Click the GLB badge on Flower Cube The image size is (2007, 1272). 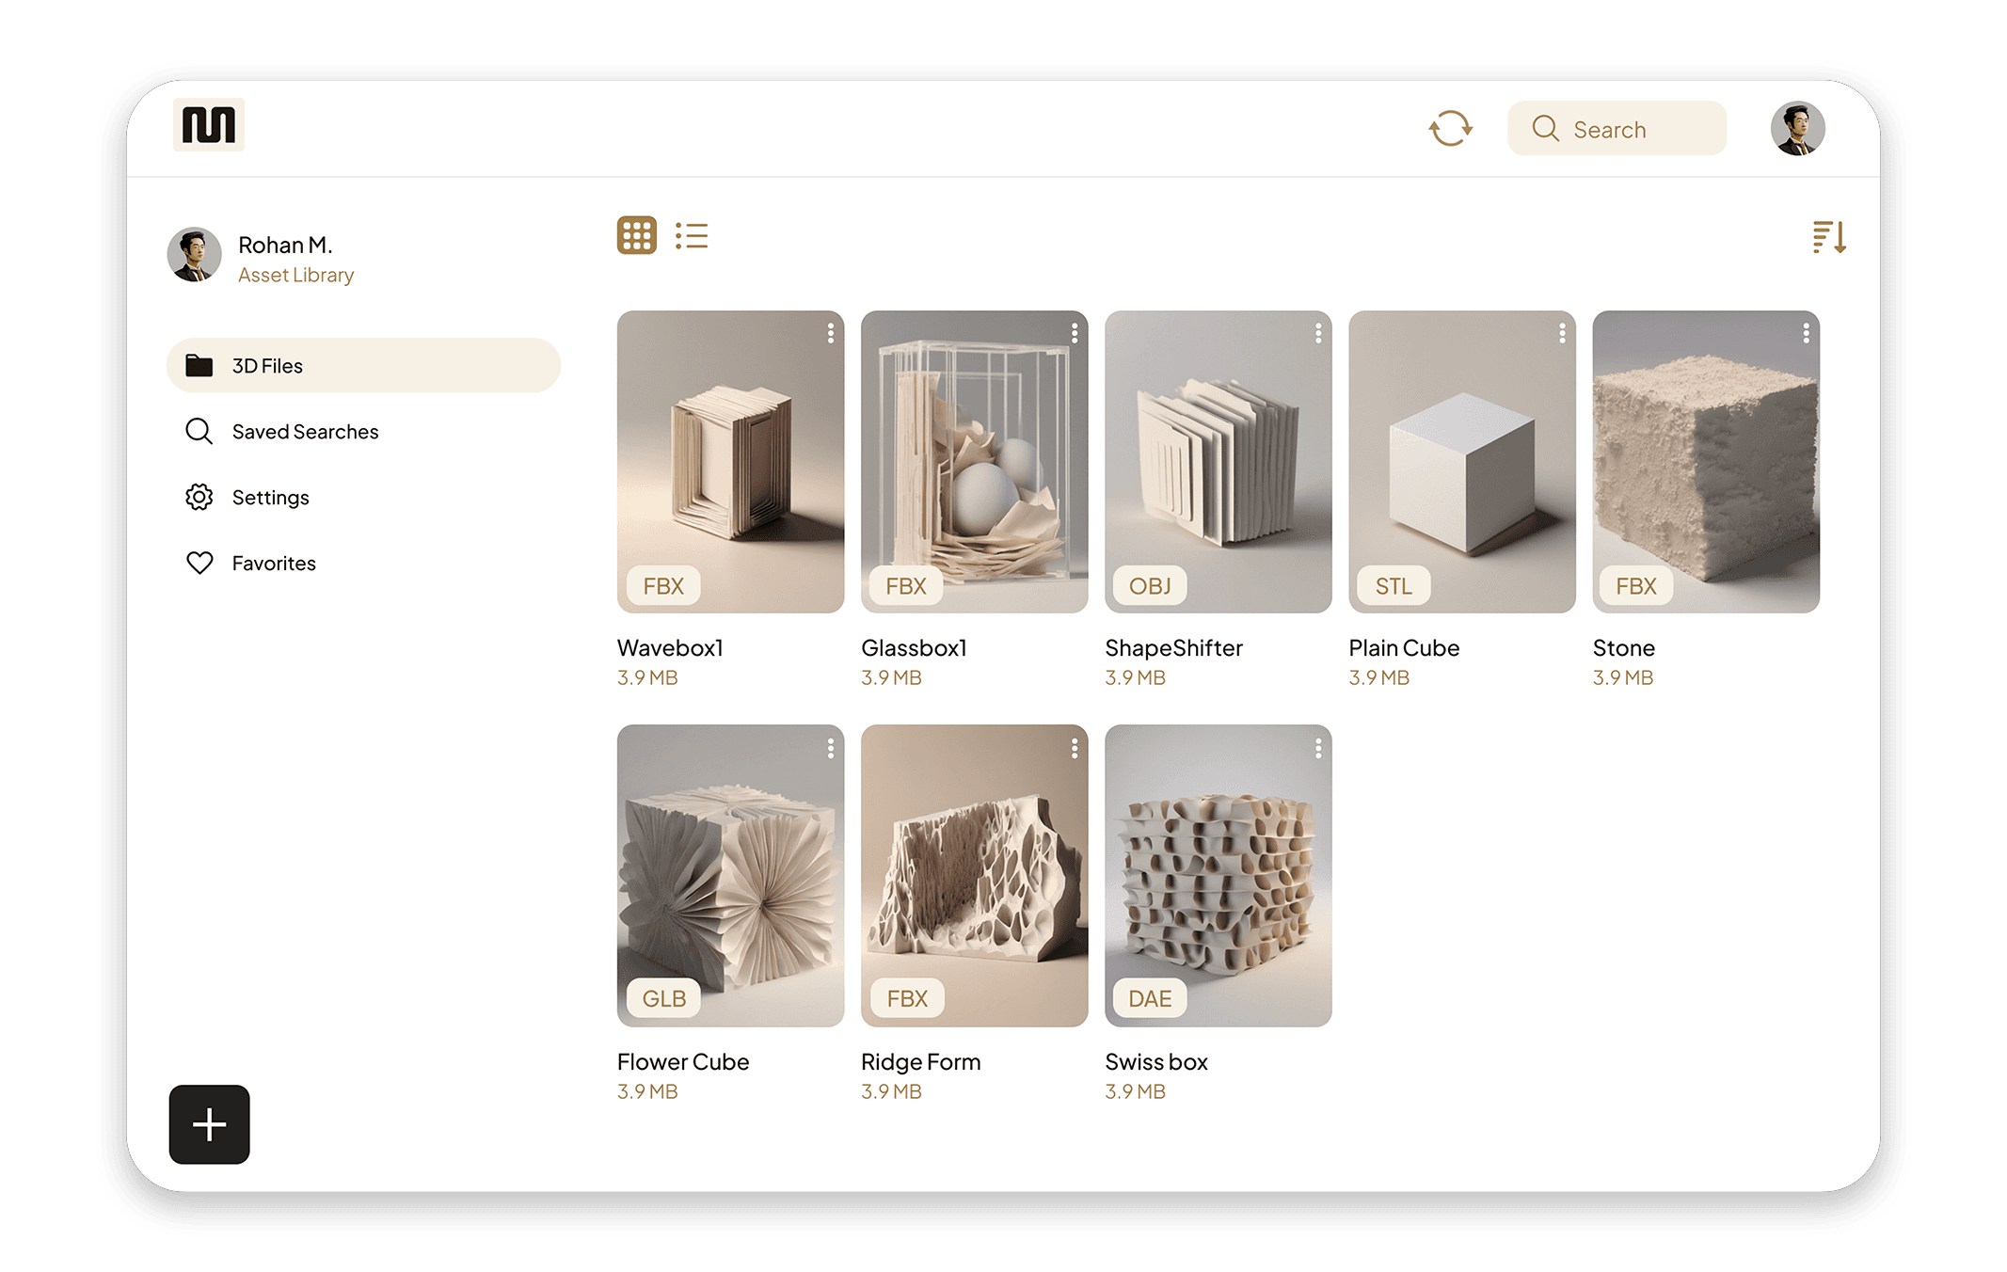[x=664, y=998]
